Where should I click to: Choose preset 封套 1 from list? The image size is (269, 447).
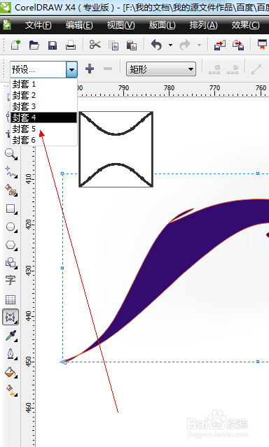[43, 84]
